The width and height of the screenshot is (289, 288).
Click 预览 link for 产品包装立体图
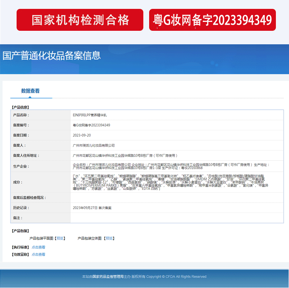point(109,238)
